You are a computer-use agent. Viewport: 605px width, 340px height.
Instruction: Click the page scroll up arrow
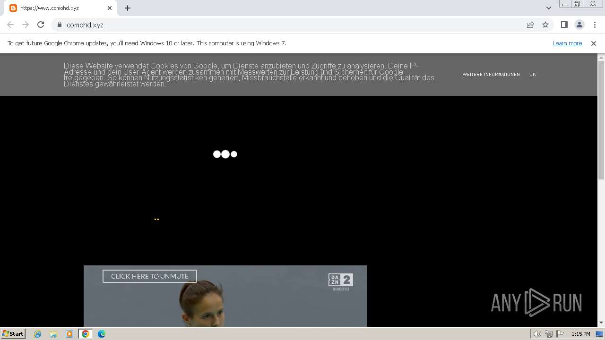601,58
